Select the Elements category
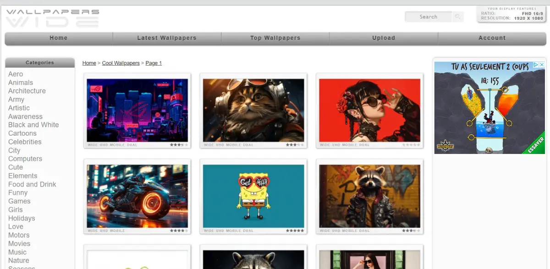This screenshot has width=550, height=269. point(23,176)
